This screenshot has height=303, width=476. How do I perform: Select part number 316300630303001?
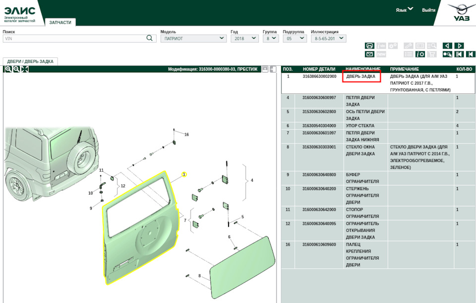pyautogui.click(x=319, y=147)
